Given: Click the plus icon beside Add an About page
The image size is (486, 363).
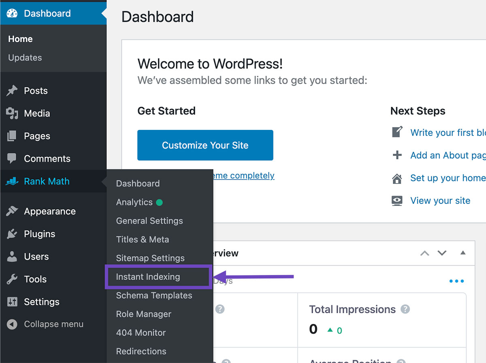Looking at the screenshot, I should click(397, 155).
